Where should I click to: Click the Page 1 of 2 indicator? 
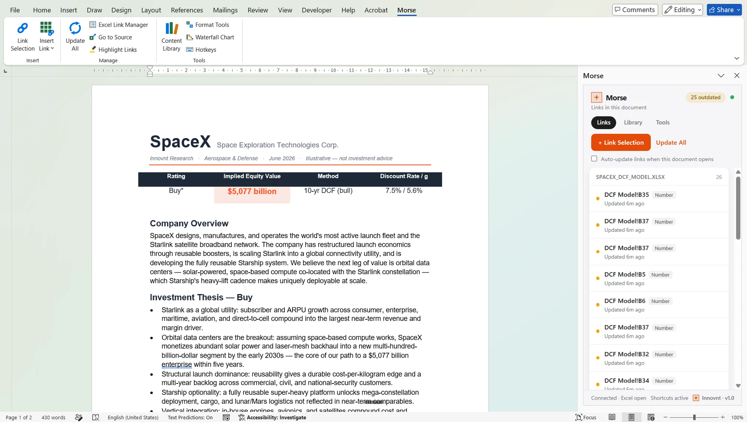coord(19,417)
